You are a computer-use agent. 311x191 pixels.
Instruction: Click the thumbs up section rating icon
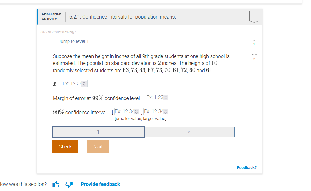coord(56,184)
